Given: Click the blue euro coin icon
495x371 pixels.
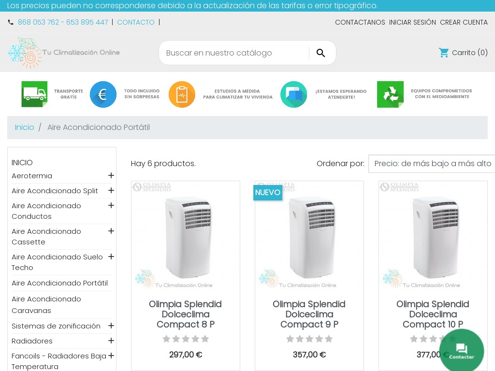Looking at the screenshot, I should coord(103,94).
